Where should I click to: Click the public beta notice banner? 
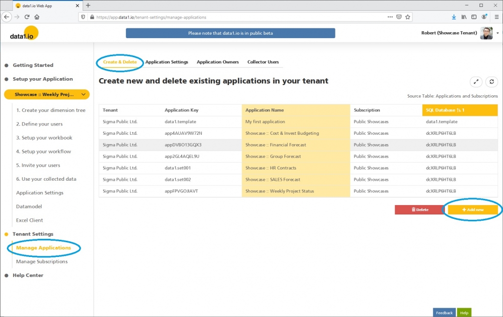tap(231, 33)
